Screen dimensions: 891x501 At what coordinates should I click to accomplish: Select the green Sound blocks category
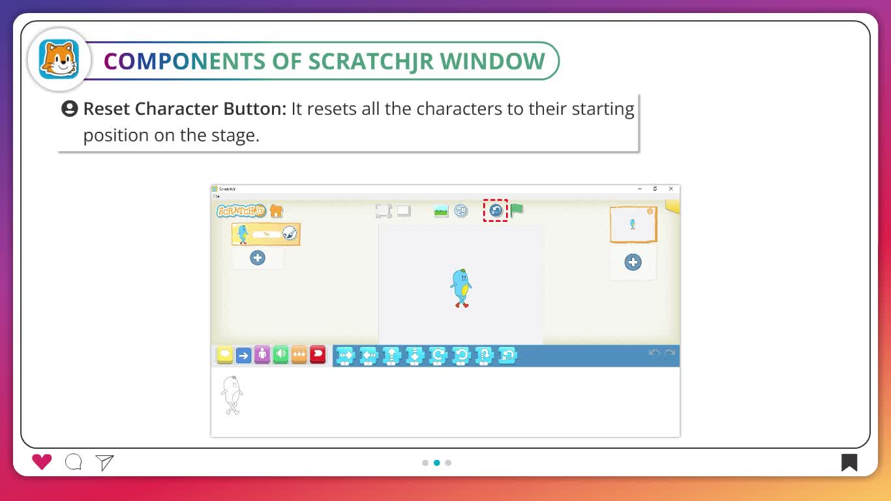(280, 355)
